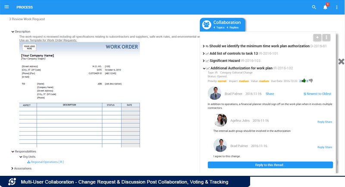This screenshot has width=345, height=187.
Task: Open top bar vertical dots menu
Action: 337,7
